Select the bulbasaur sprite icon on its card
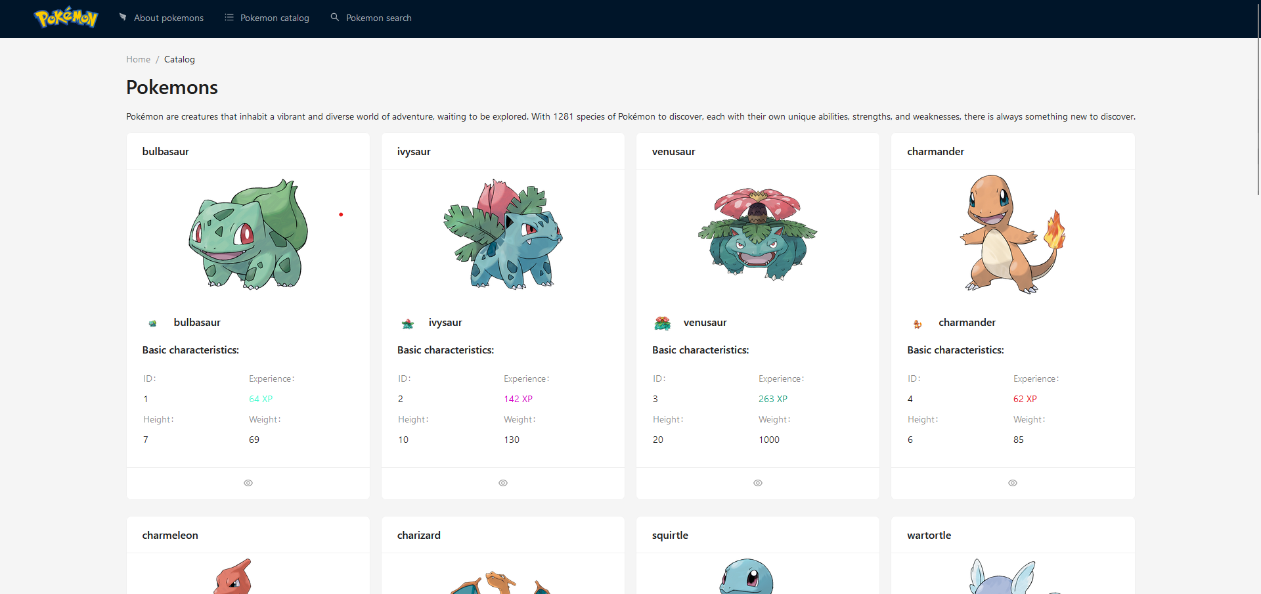Screen dimensions: 1261x594 (x=152, y=323)
